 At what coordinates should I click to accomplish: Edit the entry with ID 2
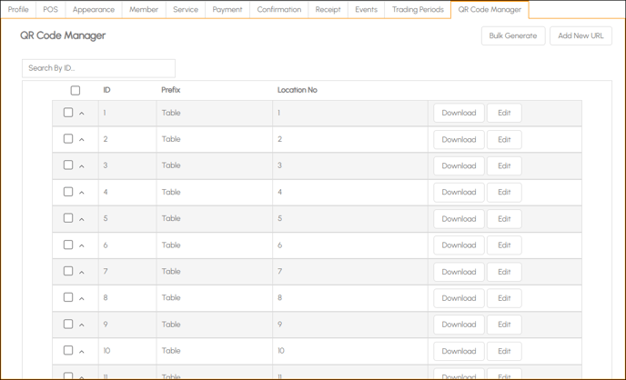pyautogui.click(x=504, y=140)
